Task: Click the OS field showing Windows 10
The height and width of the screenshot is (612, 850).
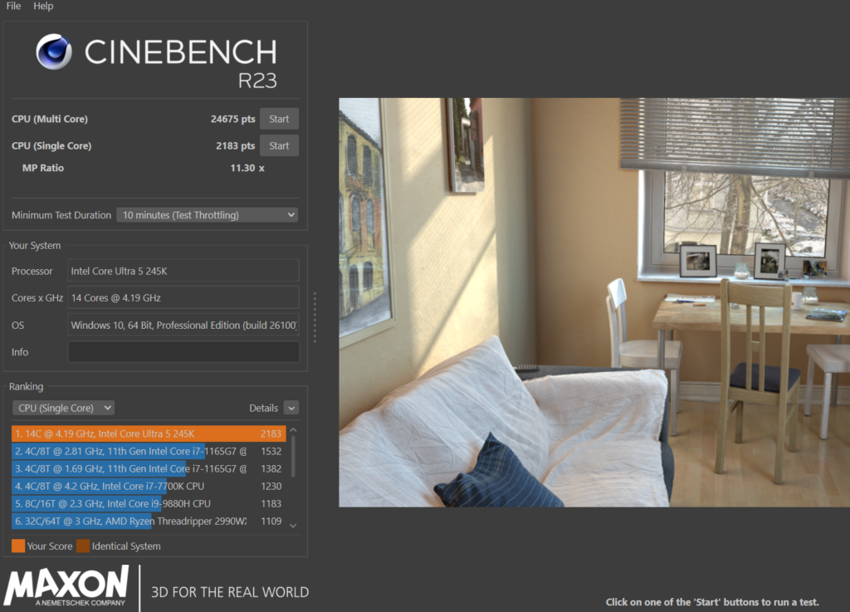Action: pyautogui.click(x=183, y=325)
